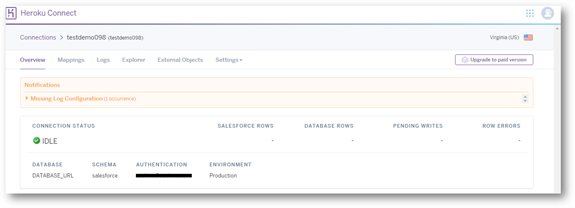
Task: Open the Explorer tab
Action: point(134,60)
